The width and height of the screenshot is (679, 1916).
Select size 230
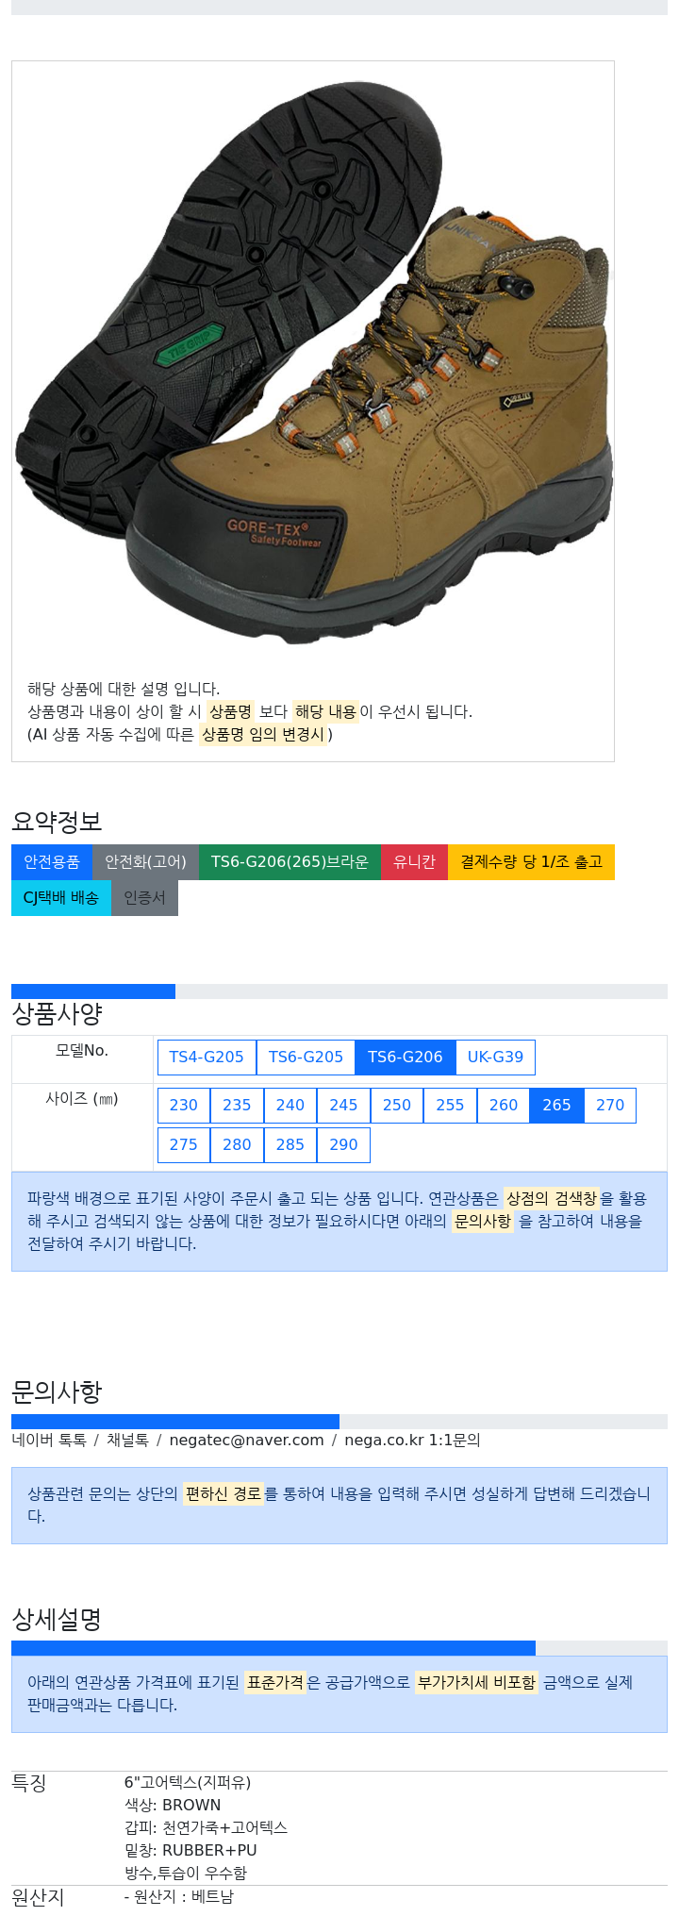click(184, 1106)
